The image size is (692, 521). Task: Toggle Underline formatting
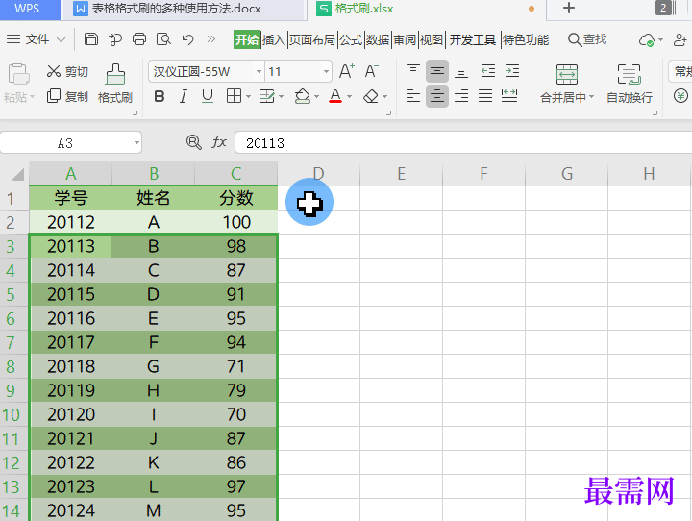coord(207,96)
